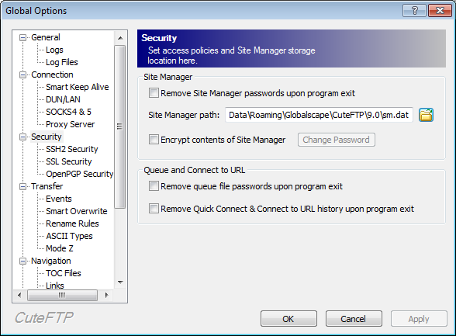Click the Cancel button

pyautogui.click(x=354, y=319)
